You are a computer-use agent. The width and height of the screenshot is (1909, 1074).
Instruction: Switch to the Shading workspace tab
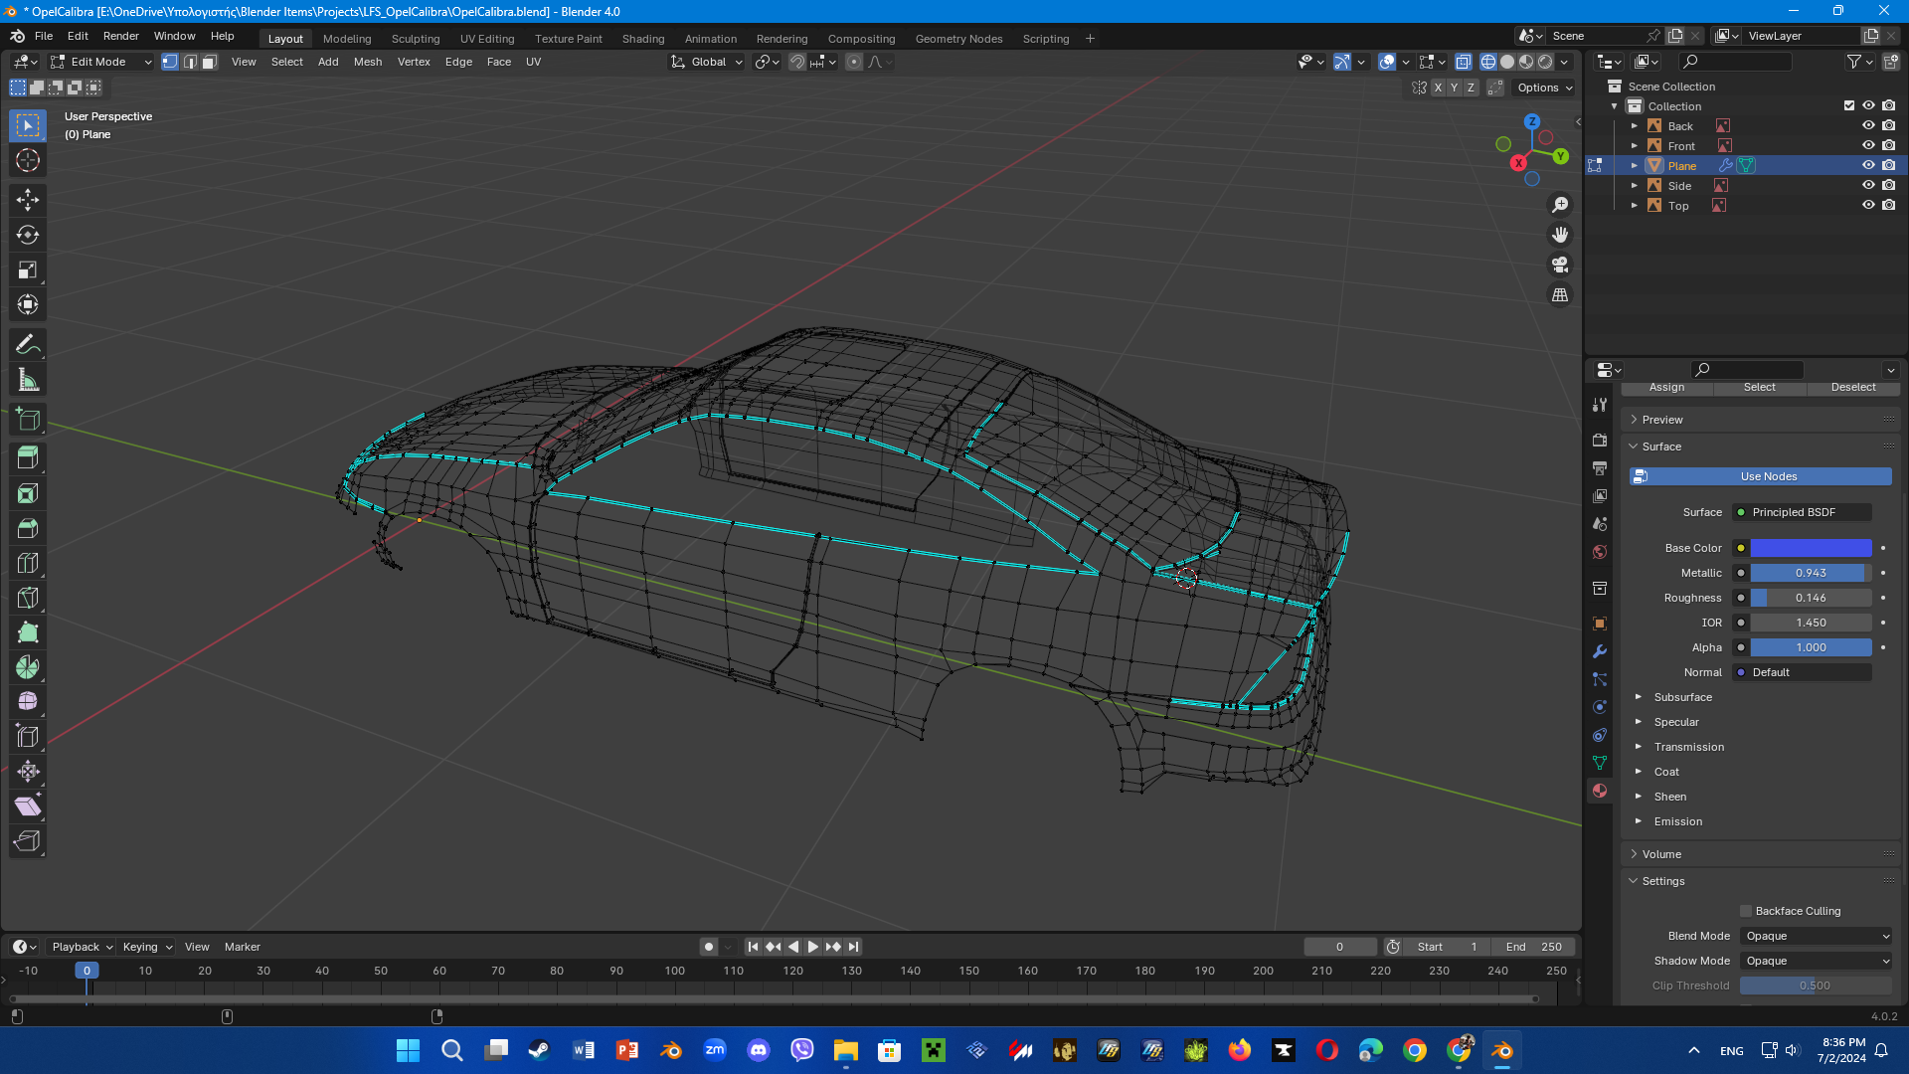642,39
